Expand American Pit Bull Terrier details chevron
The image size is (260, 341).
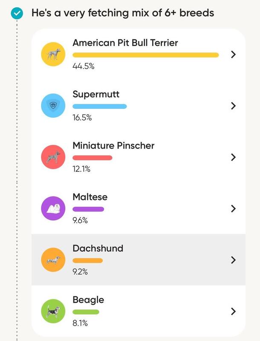[x=233, y=55]
